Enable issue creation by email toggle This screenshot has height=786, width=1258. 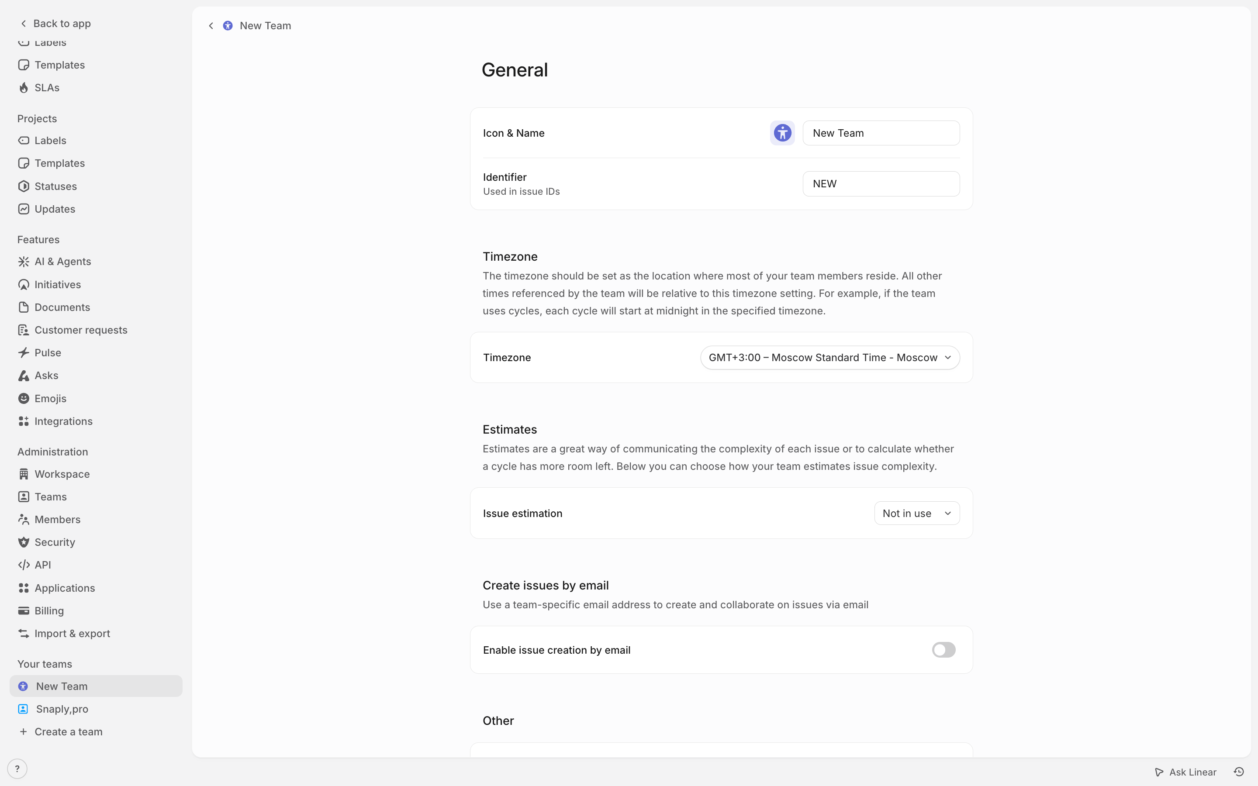943,650
